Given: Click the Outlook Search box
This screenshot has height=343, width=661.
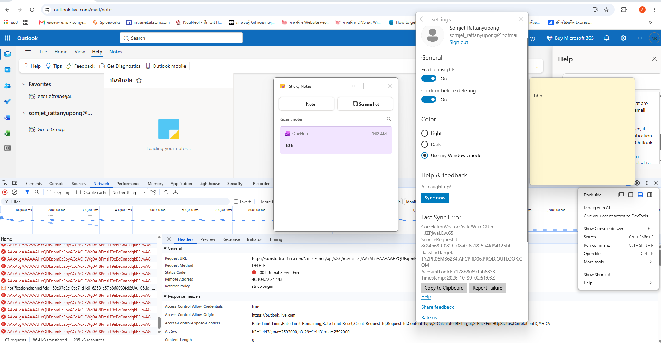Looking at the screenshot, I should click(x=181, y=38).
